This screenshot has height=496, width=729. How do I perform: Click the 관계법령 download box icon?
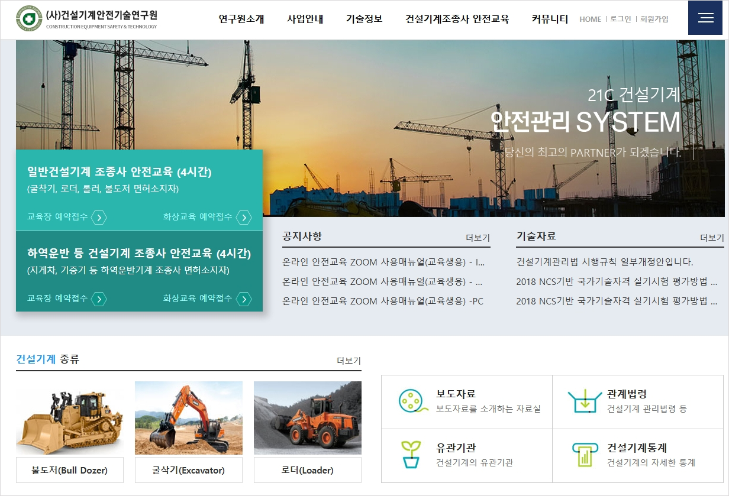pos(585,401)
